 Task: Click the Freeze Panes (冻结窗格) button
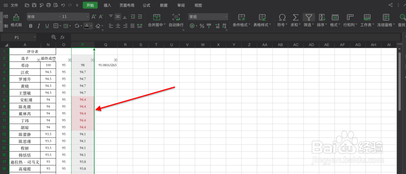[386, 21]
